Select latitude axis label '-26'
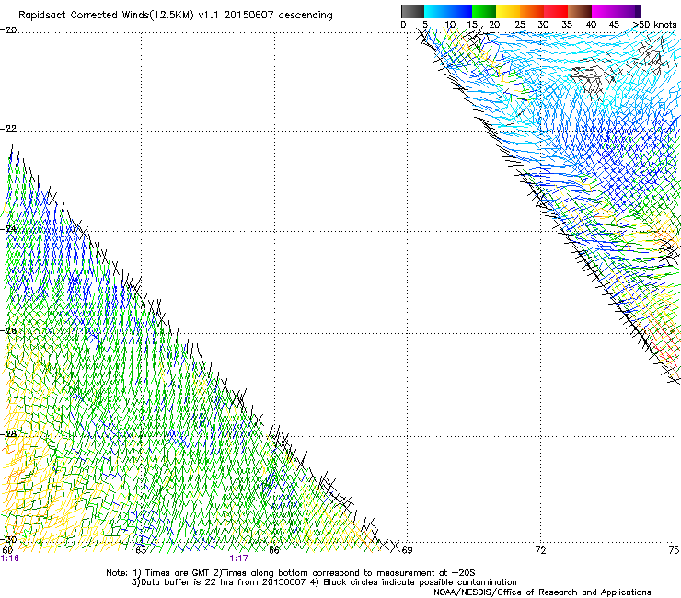Viewport: 681px width, 598px height. [8, 330]
